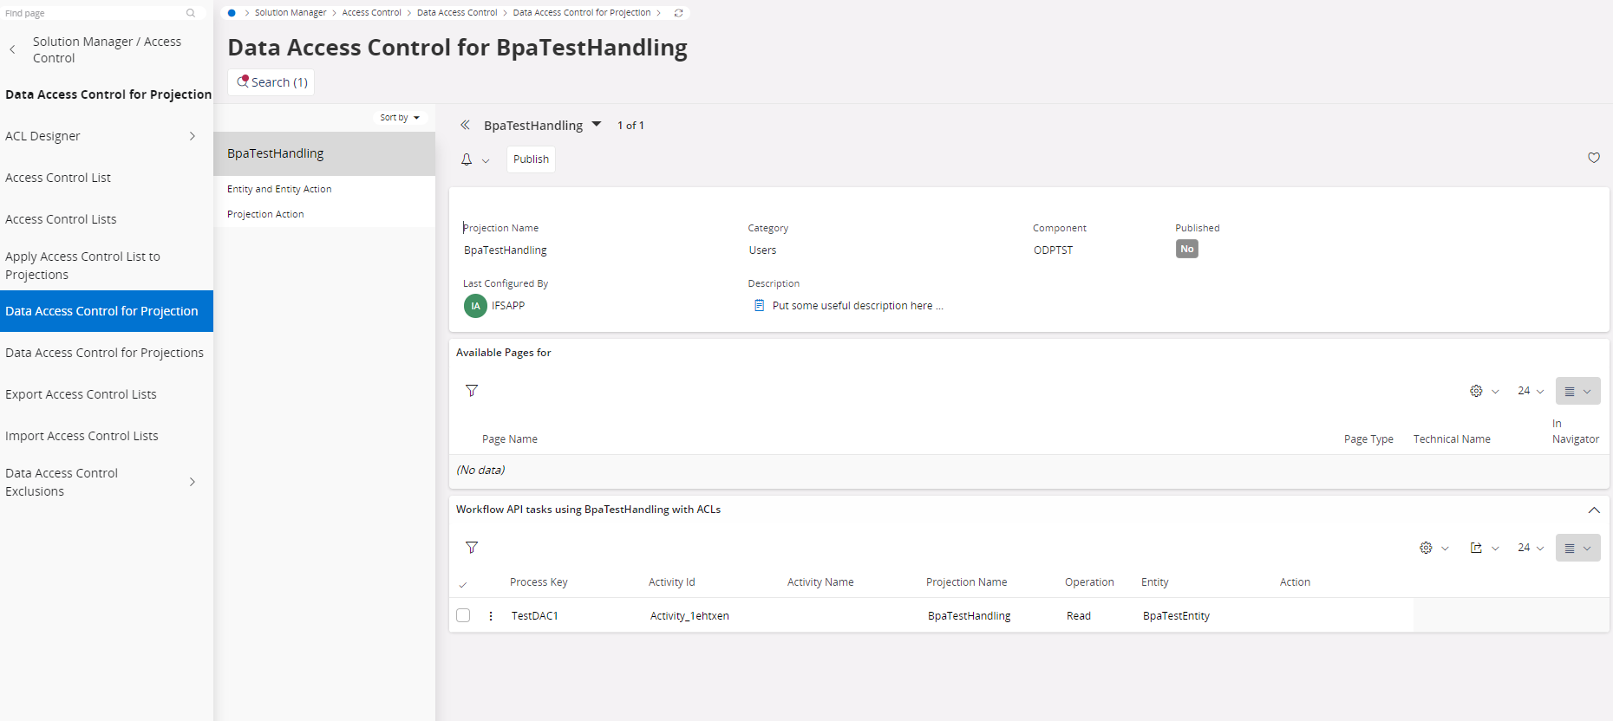The height and width of the screenshot is (721, 1613).
Task: Expand ACL Designer submenu
Action: [x=193, y=136]
